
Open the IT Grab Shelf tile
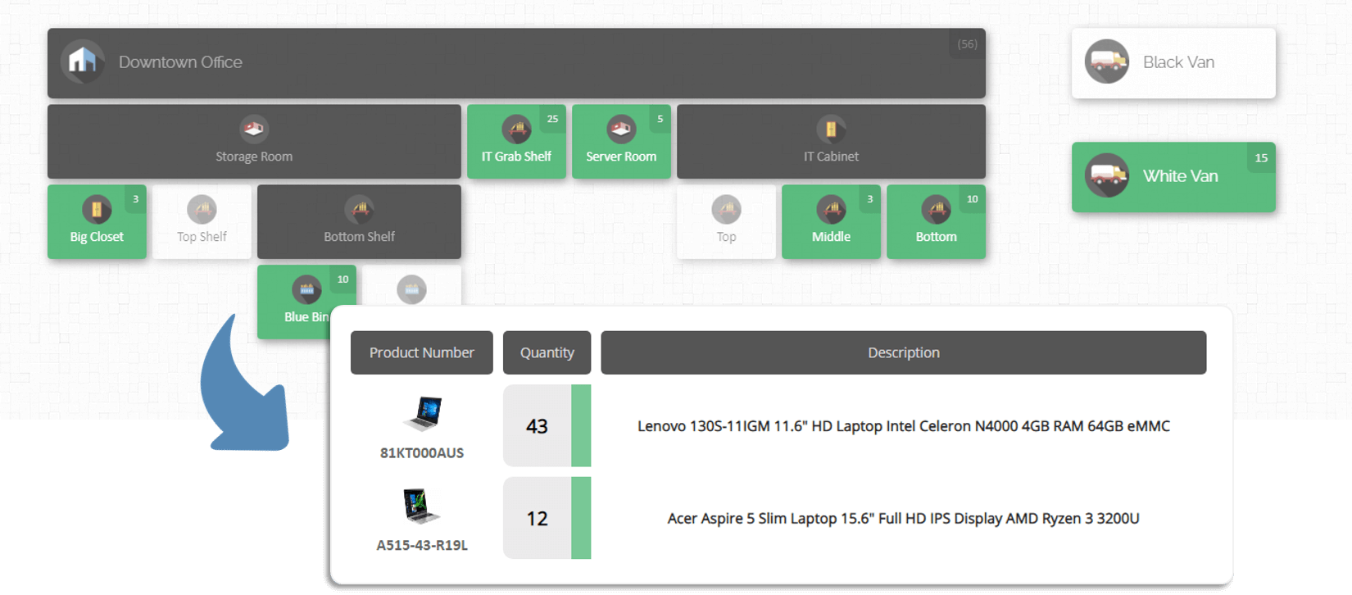[x=516, y=141]
